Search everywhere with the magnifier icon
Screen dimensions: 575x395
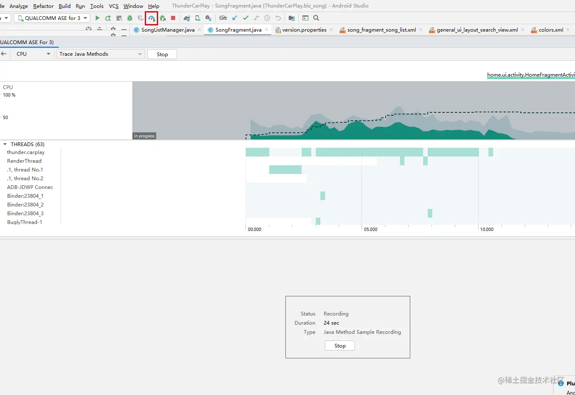pyautogui.click(x=316, y=18)
